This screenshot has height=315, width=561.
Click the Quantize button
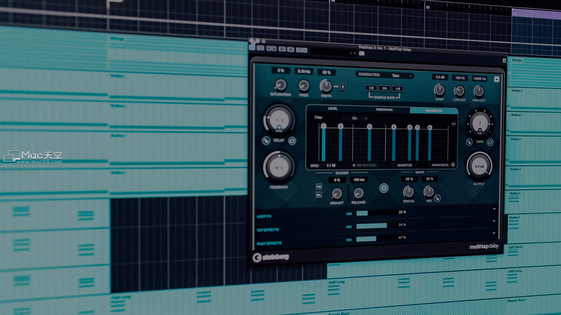click(405, 165)
